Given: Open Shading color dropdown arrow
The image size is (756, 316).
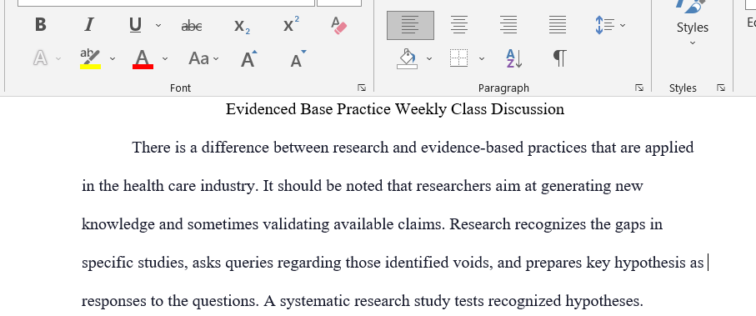Looking at the screenshot, I should coord(429,59).
